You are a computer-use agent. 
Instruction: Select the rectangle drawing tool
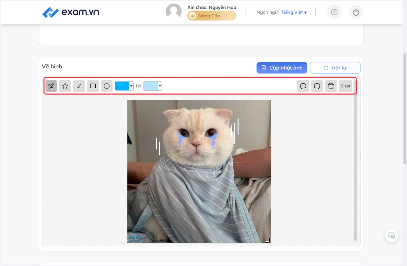(x=93, y=86)
